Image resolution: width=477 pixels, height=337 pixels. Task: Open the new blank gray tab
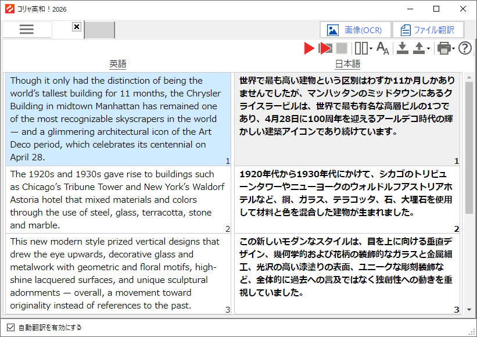coord(100,30)
